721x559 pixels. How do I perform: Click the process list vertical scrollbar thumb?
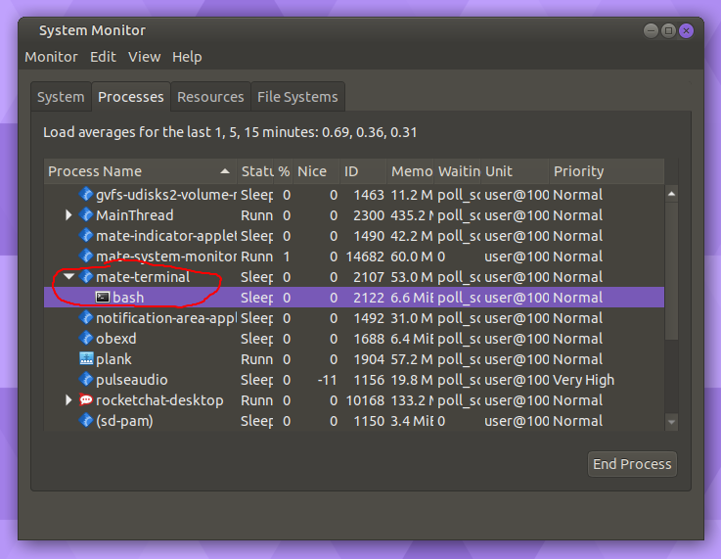click(x=671, y=271)
